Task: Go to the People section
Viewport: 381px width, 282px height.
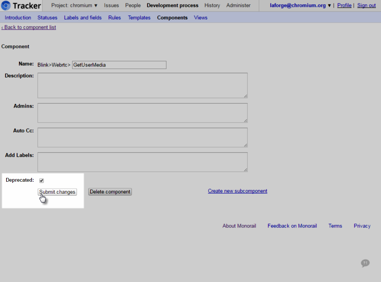Action: tap(133, 5)
